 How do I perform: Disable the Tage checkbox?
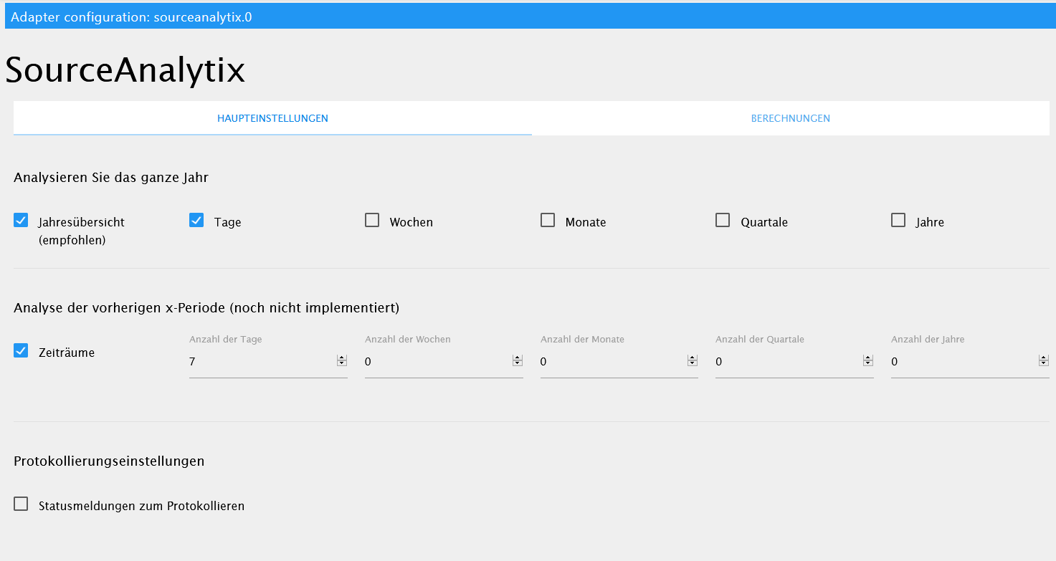click(196, 221)
